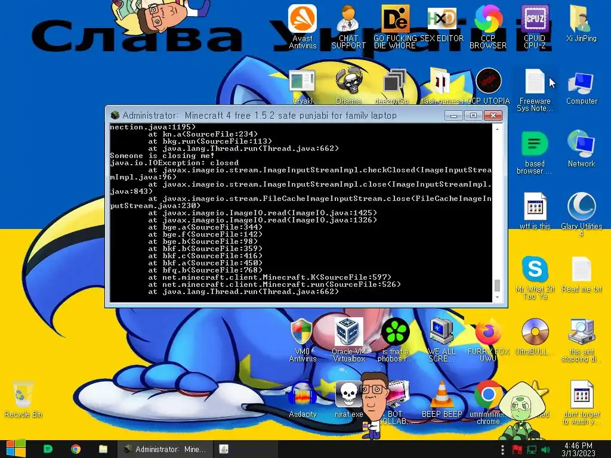Launch the FURRY FOX UWU Firefox icon
Viewport: 611px width, 458px height.
tap(488, 339)
